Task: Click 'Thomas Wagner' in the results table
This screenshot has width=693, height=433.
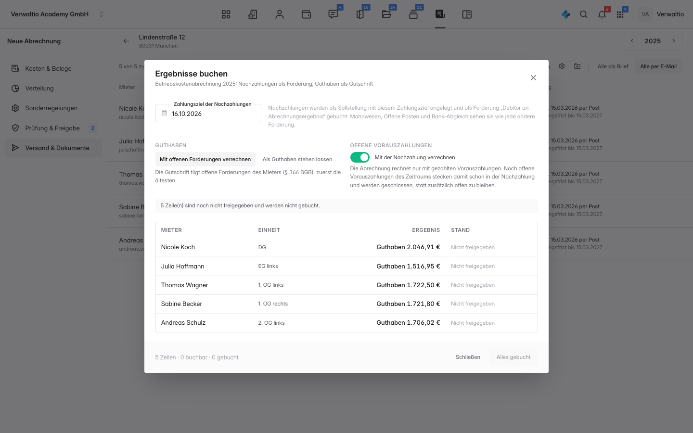Action: click(x=184, y=285)
